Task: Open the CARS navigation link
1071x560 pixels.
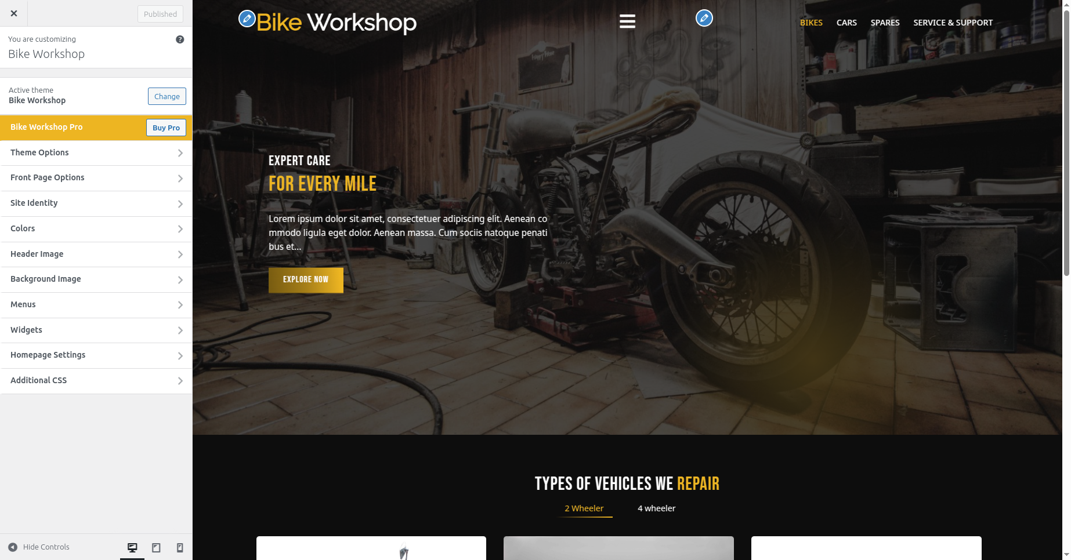Action: point(846,23)
